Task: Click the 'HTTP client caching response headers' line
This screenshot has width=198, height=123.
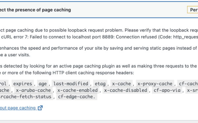Action: point(67,73)
